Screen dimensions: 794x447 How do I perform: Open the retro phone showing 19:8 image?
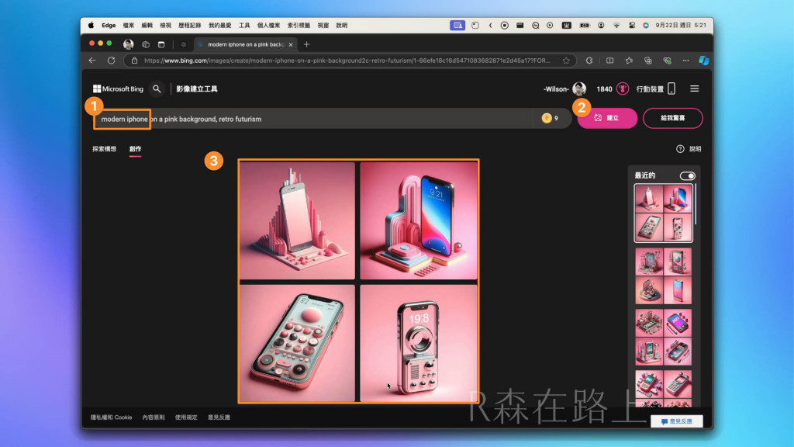[419, 343]
